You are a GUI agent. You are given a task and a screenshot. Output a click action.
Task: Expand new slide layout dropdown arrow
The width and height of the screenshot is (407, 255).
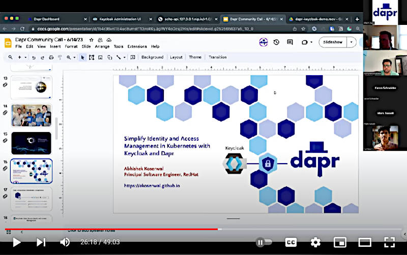pos(25,57)
